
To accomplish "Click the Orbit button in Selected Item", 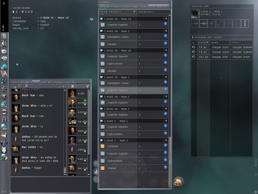I will click(212, 23).
